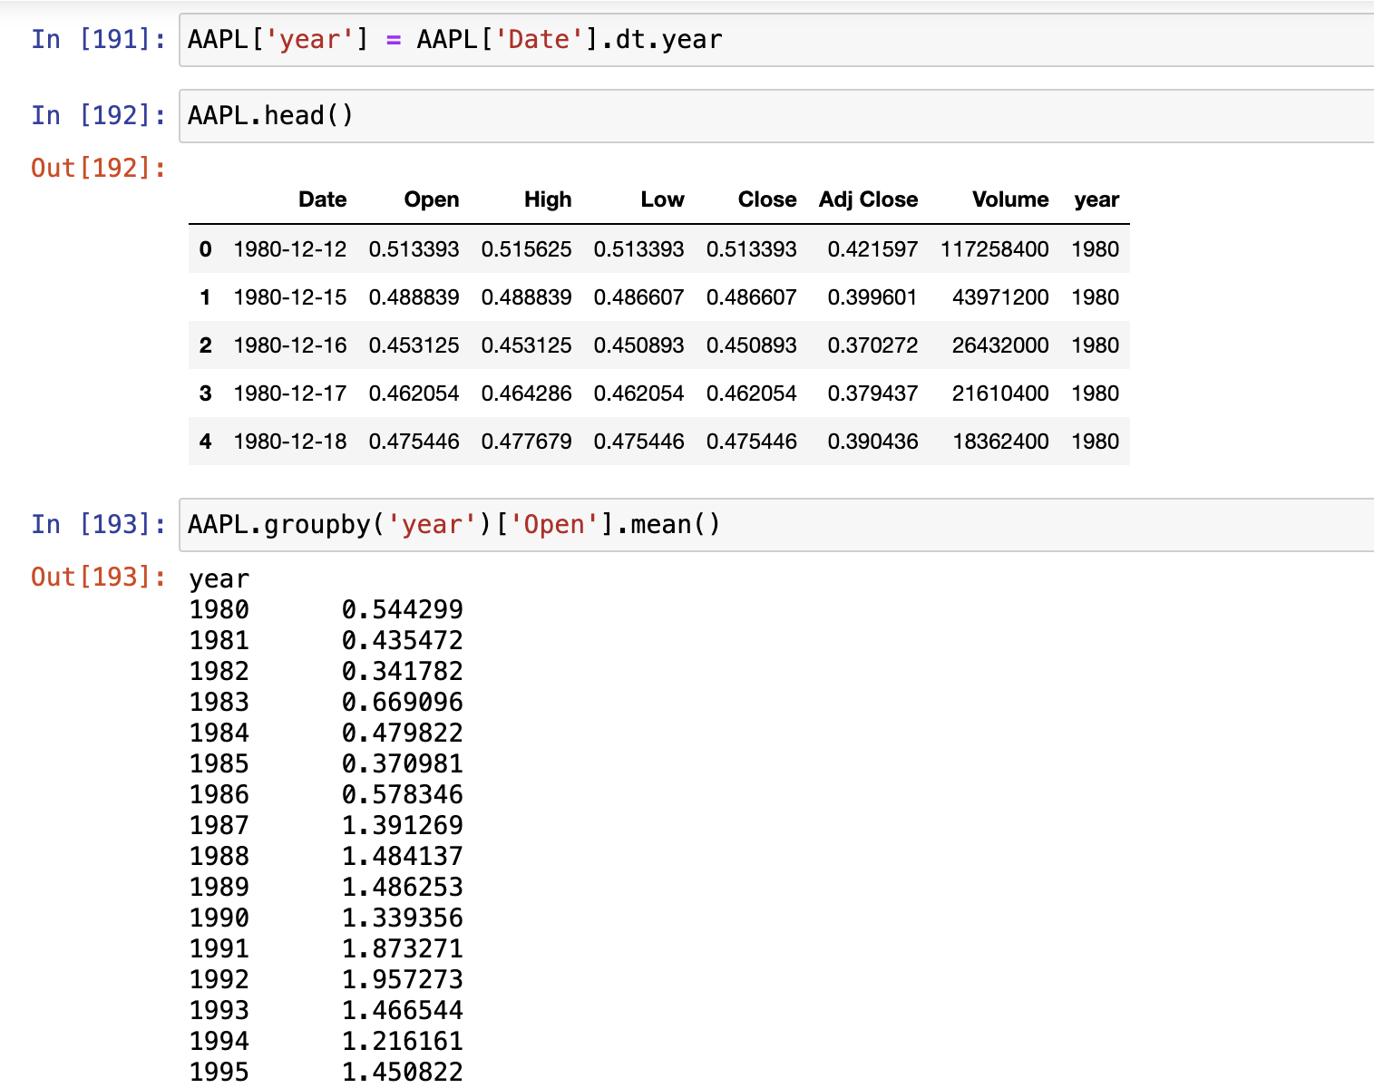Click the Close column header
1374x1088 pixels.
[x=767, y=199]
